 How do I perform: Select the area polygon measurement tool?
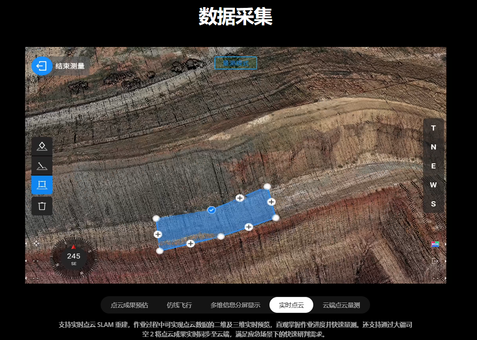click(42, 185)
